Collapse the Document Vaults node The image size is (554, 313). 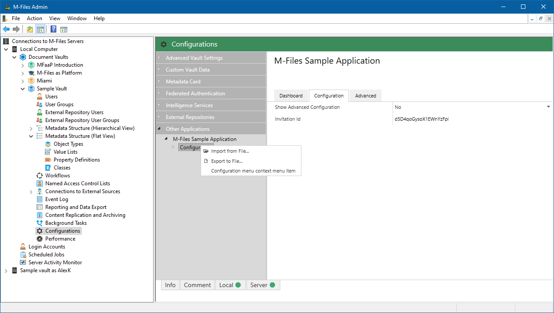tap(15, 57)
